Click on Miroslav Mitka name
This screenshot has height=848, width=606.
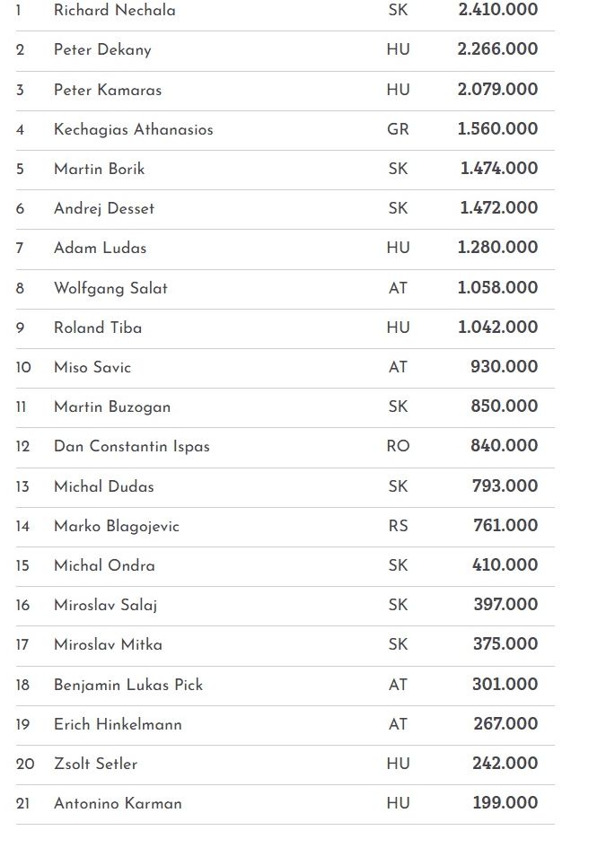(108, 644)
